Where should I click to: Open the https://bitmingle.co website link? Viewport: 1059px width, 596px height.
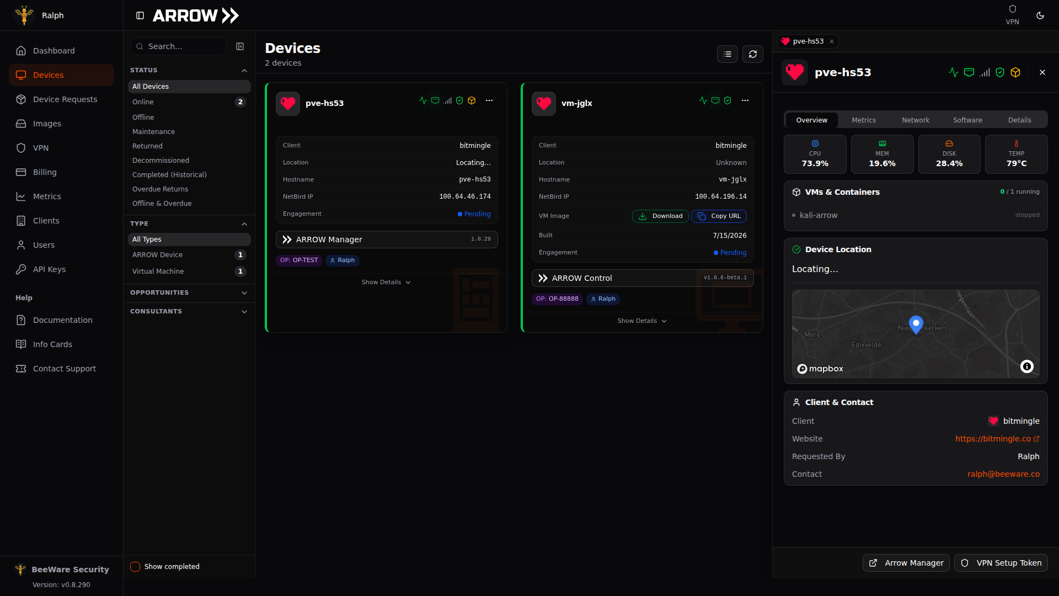(x=997, y=439)
